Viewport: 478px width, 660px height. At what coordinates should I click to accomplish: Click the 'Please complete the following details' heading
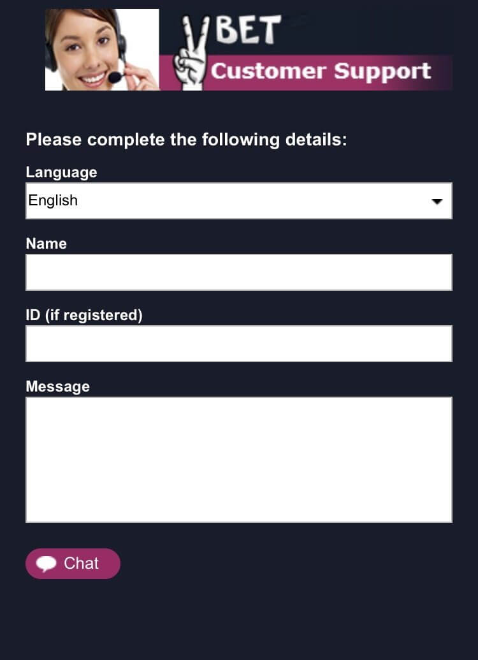tap(186, 139)
